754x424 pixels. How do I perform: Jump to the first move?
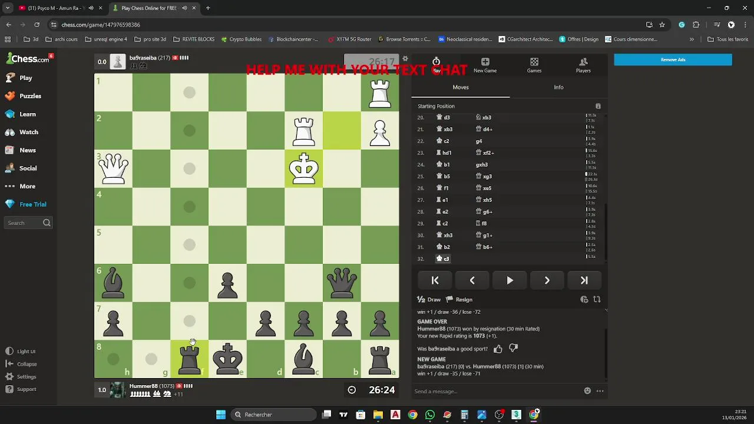tap(435, 280)
